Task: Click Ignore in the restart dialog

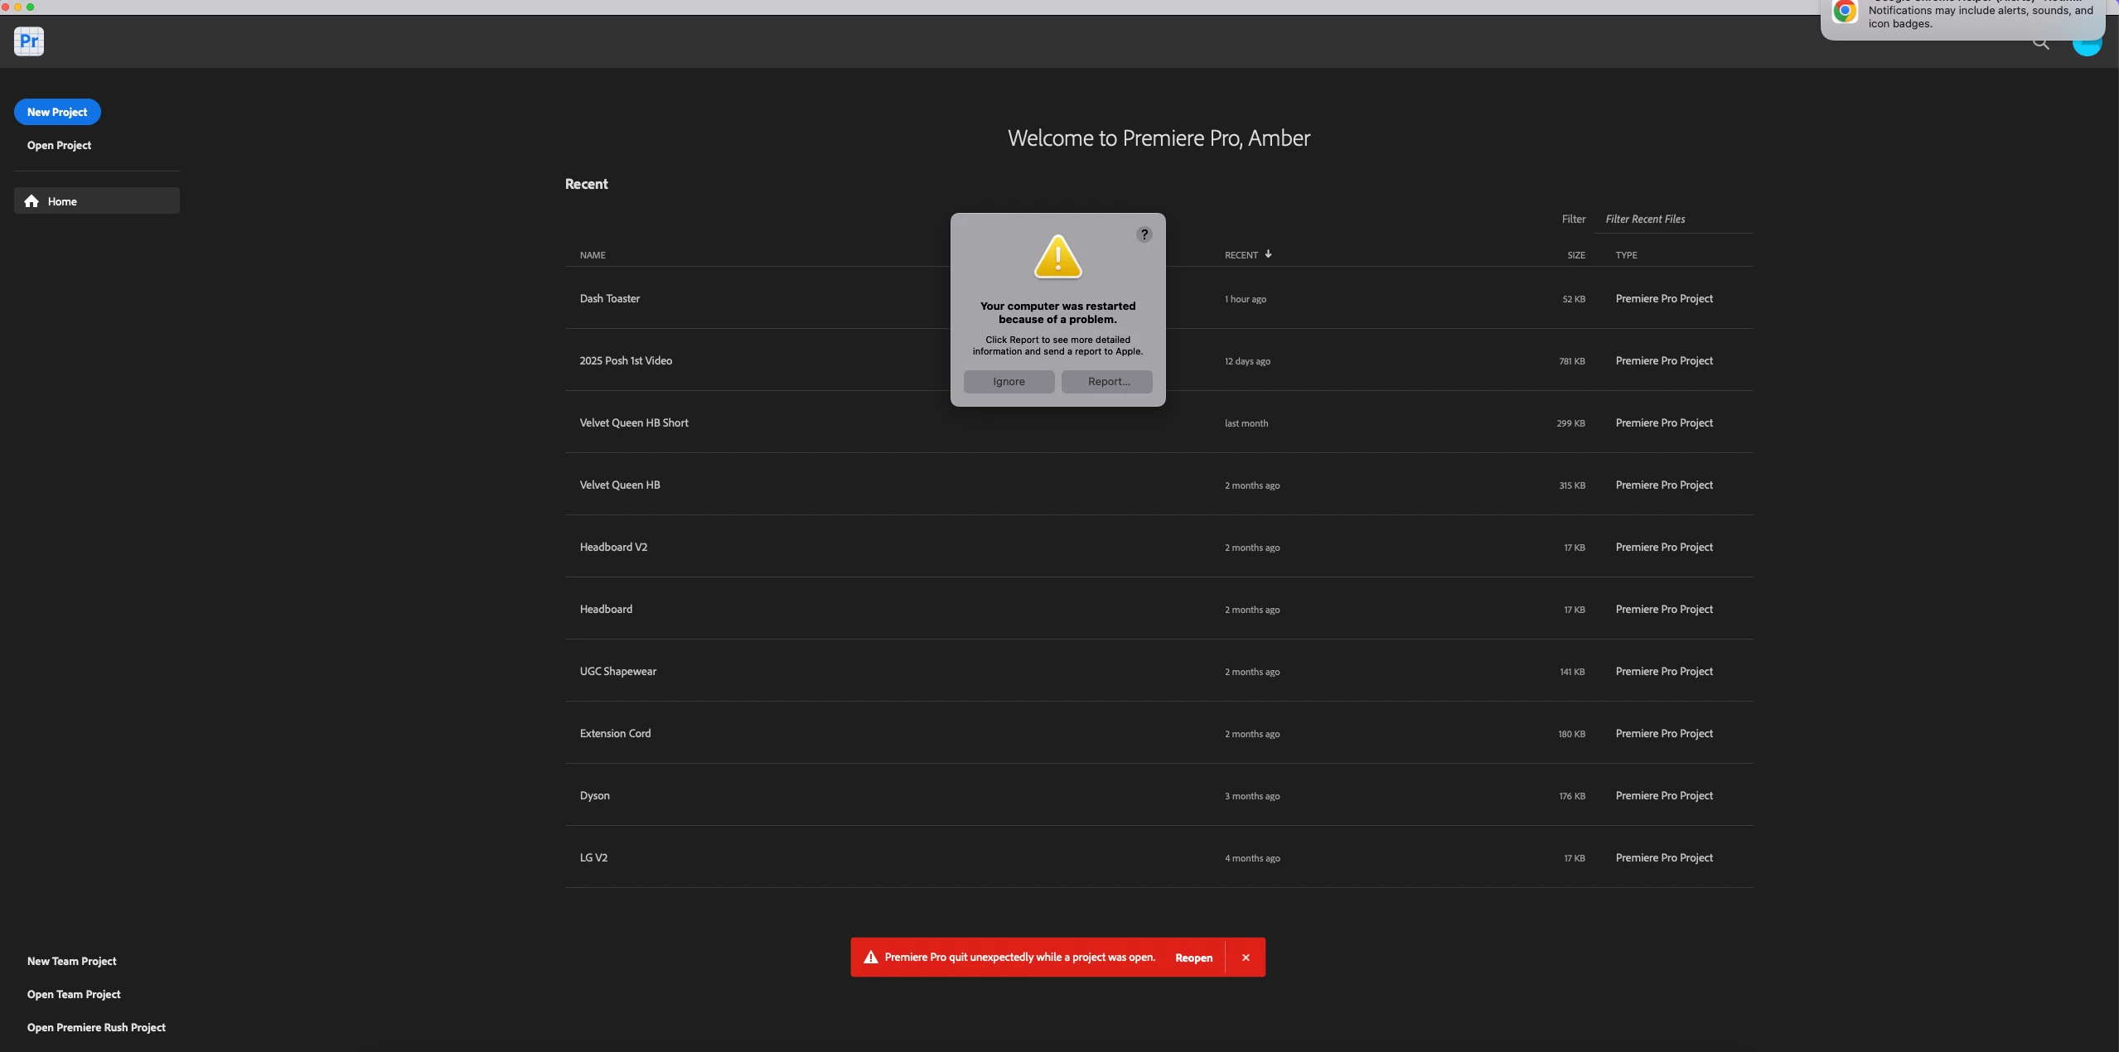Action: point(1009,382)
